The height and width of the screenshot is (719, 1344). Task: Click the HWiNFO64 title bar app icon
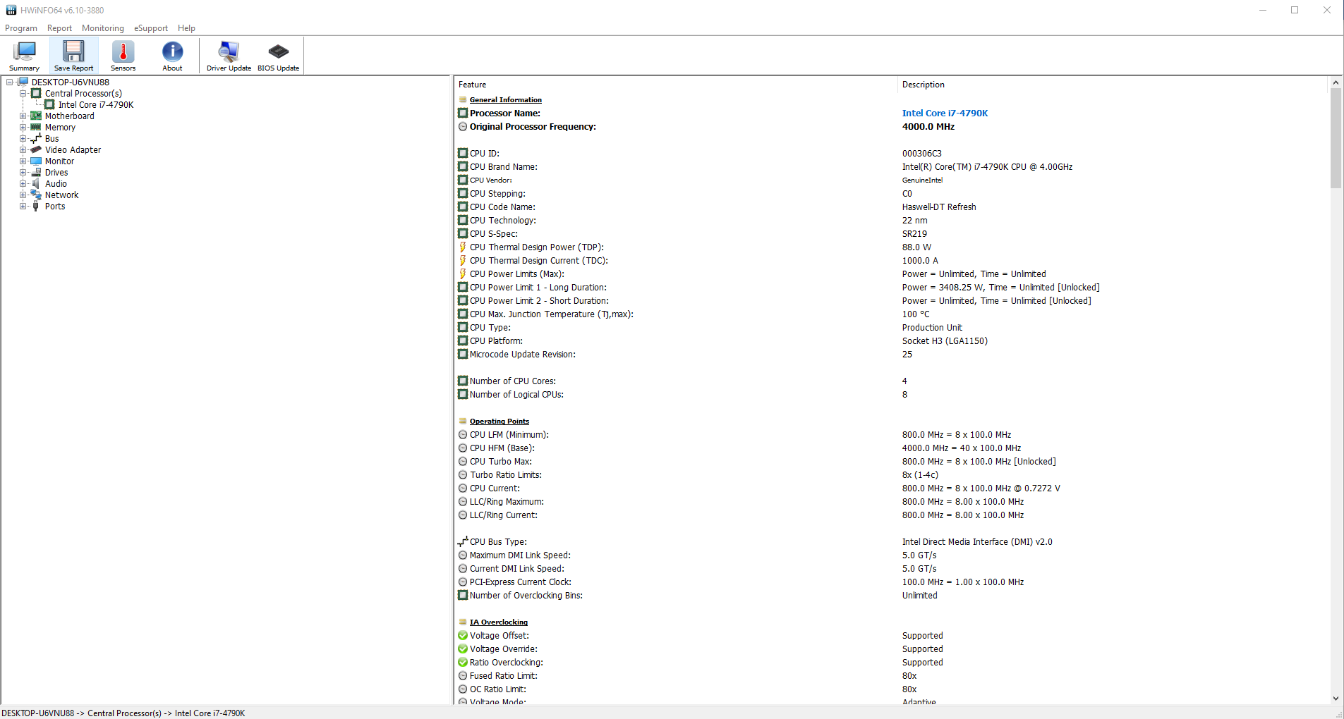[x=11, y=10]
